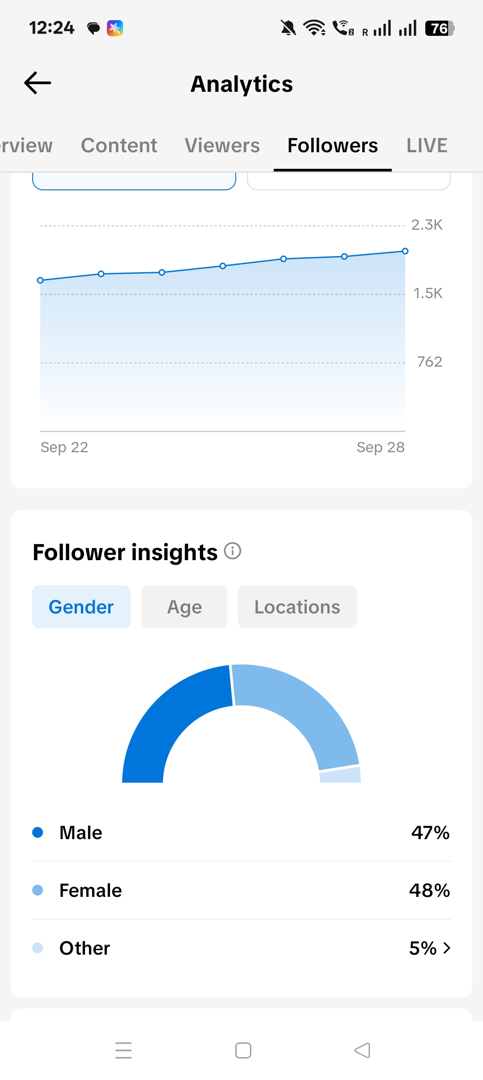The image size is (483, 1080).
Task: Tap battery status icon showing 76
Action: tap(440, 28)
